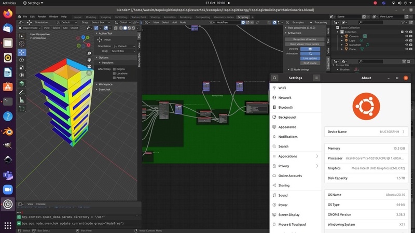Switch to the Geometry Nodes workspace tab
The image size is (415, 233).
[224, 17]
